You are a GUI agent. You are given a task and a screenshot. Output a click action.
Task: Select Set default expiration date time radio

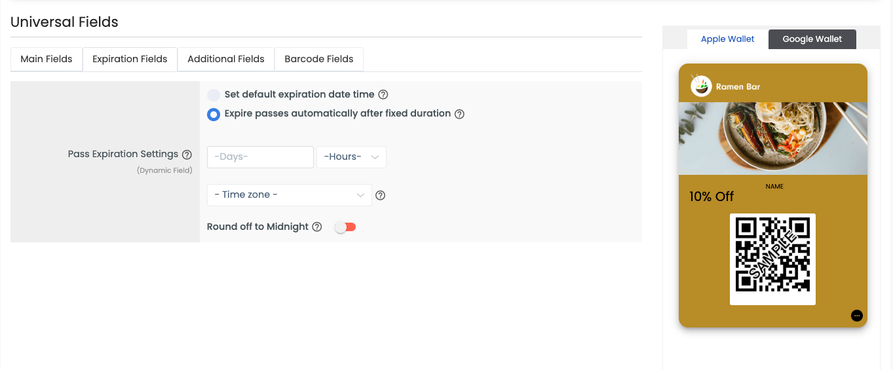click(x=214, y=95)
